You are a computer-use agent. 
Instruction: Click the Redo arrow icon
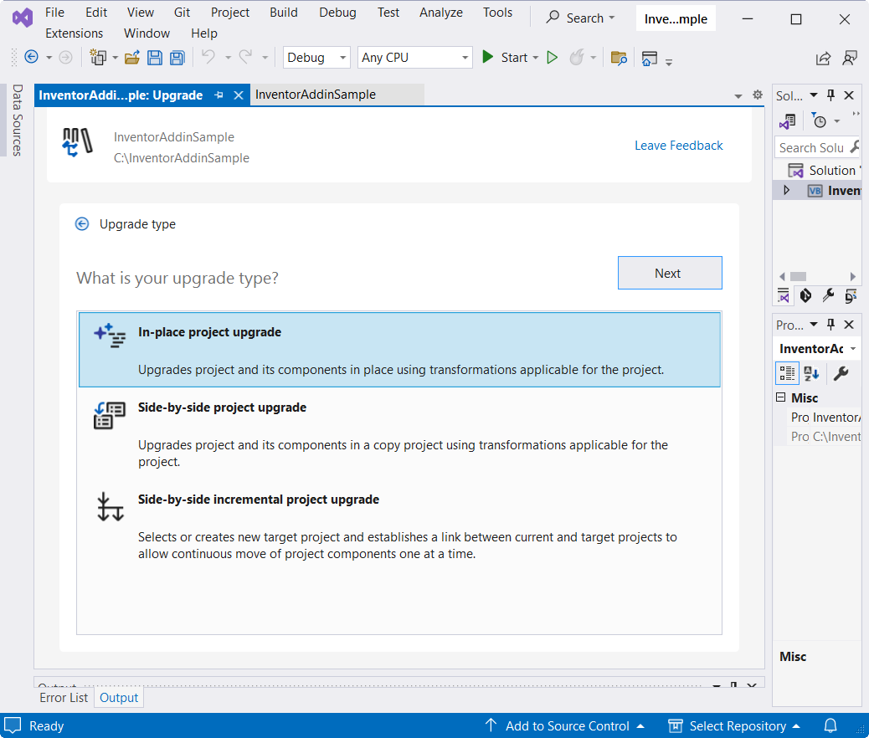tap(245, 57)
